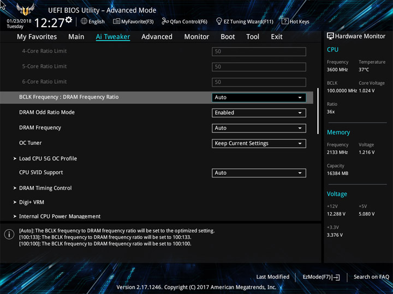
Task: Click the globe language icon
Action: click(84, 21)
